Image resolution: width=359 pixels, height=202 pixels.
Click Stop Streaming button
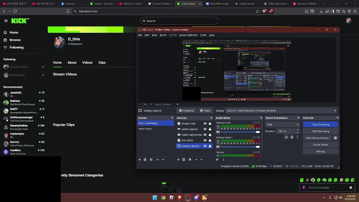click(321, 125)
